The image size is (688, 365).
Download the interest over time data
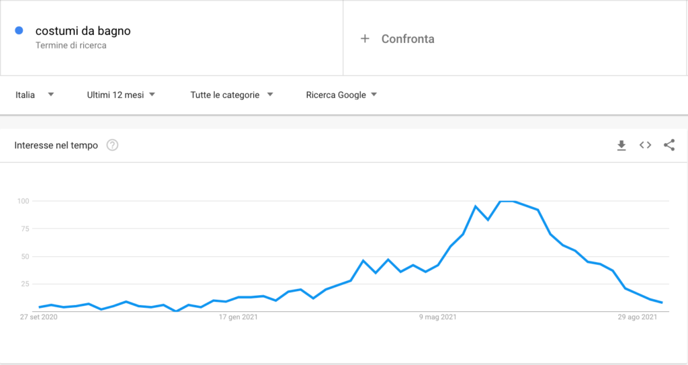(621, 145)
